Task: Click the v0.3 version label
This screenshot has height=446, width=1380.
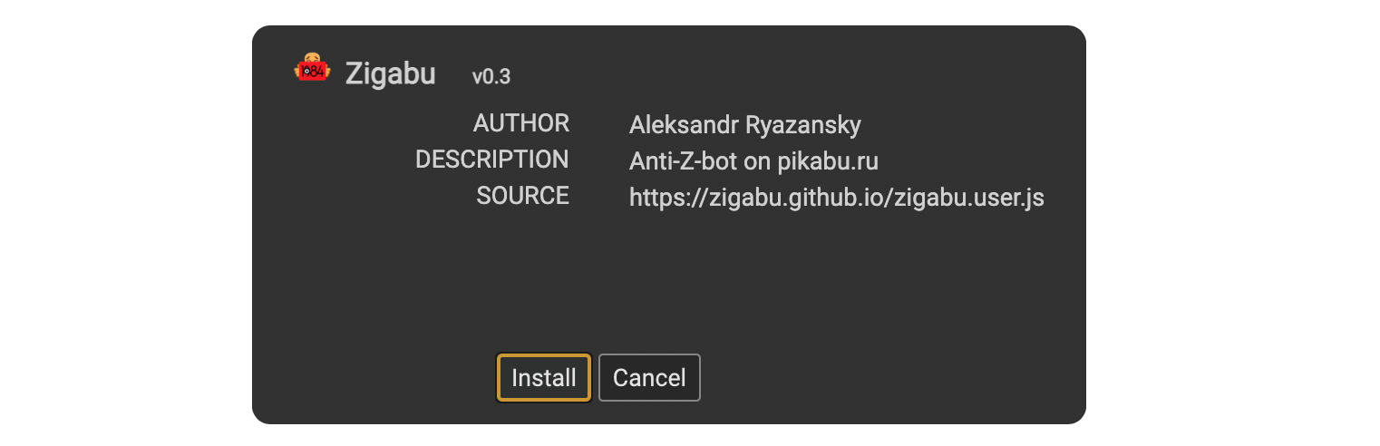Action: click(491, 77)
